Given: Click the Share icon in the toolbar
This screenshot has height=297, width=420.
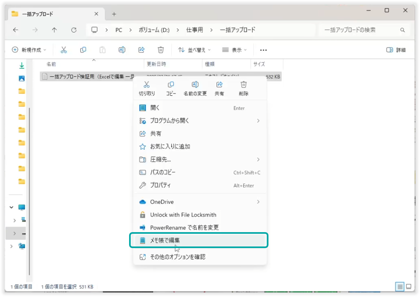Looking at the screenshot, I should click(141, 50).
